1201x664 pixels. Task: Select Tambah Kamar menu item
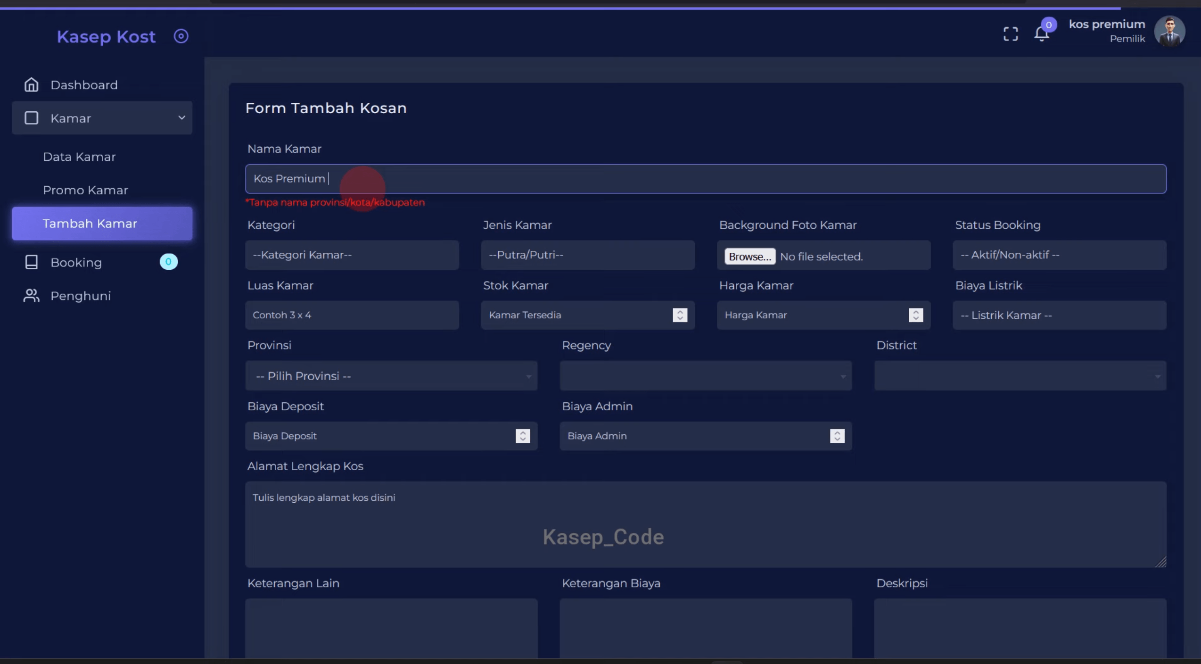pos(102,224)
